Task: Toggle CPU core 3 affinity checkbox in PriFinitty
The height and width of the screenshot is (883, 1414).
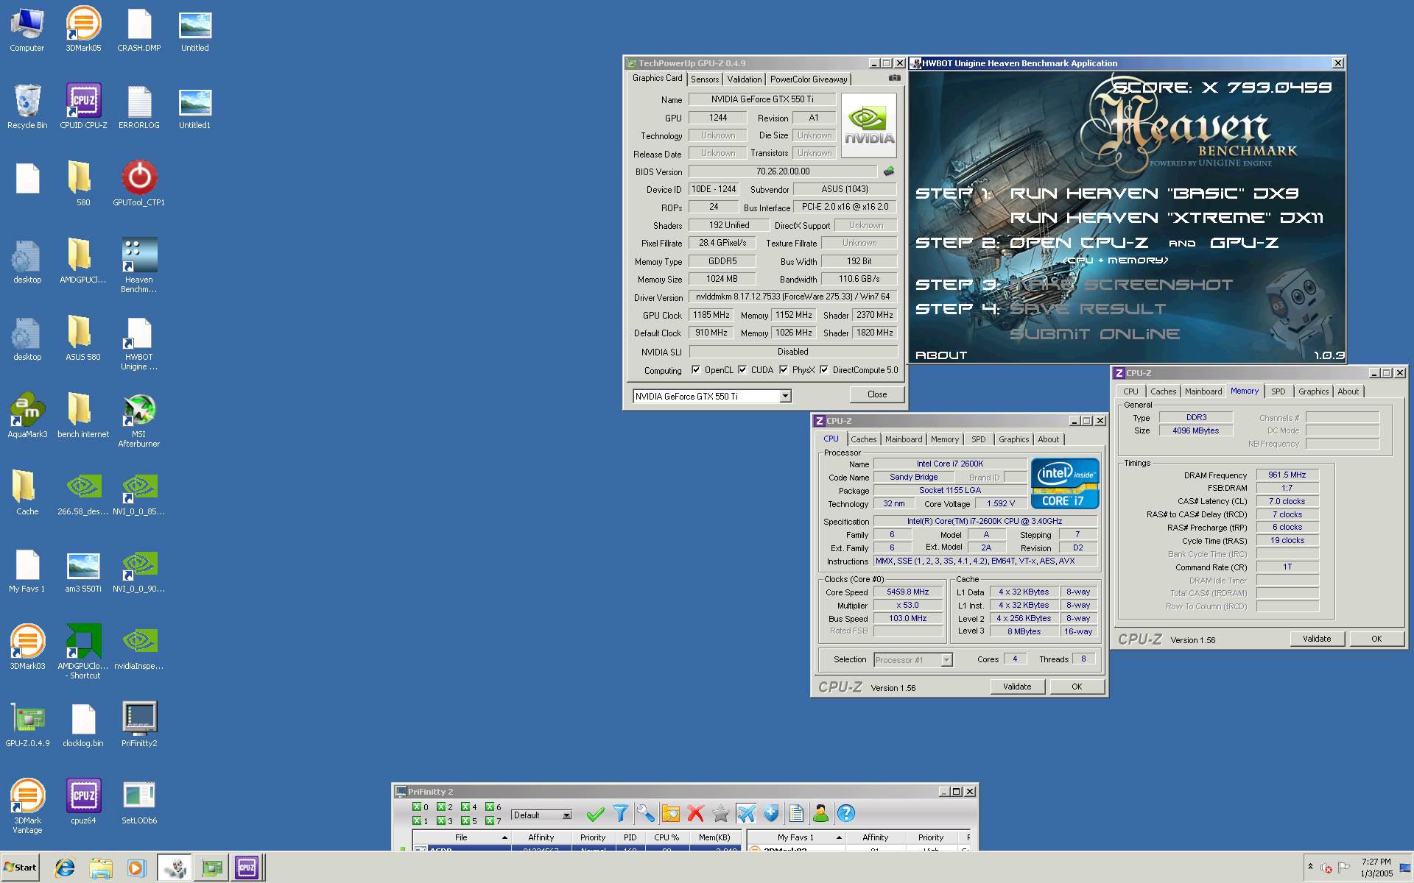Action: coord(441,820)
